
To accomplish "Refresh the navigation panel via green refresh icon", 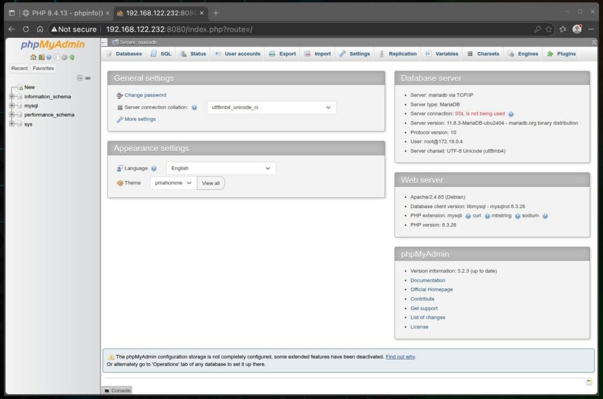I will tap(72, 57).
